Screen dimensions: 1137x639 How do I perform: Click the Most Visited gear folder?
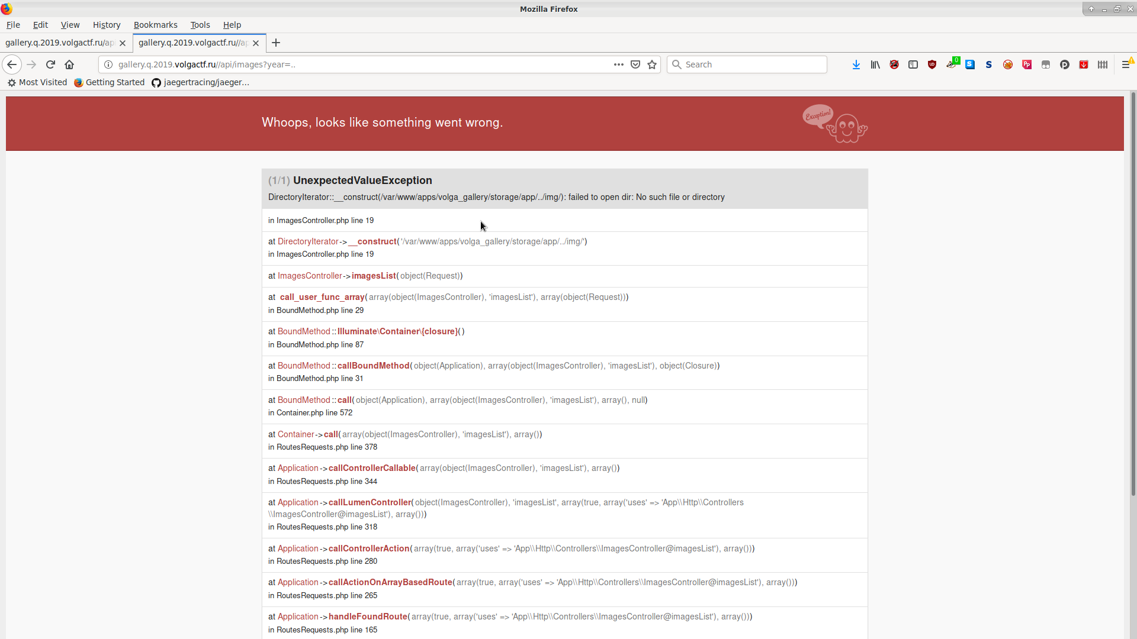[x=37, y=82]
